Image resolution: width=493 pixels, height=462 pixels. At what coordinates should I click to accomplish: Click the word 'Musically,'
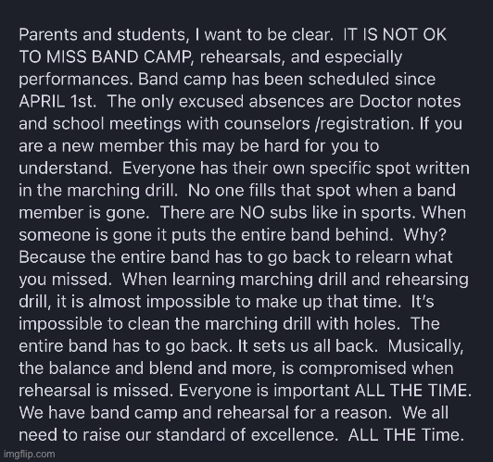tap(425, 346)
